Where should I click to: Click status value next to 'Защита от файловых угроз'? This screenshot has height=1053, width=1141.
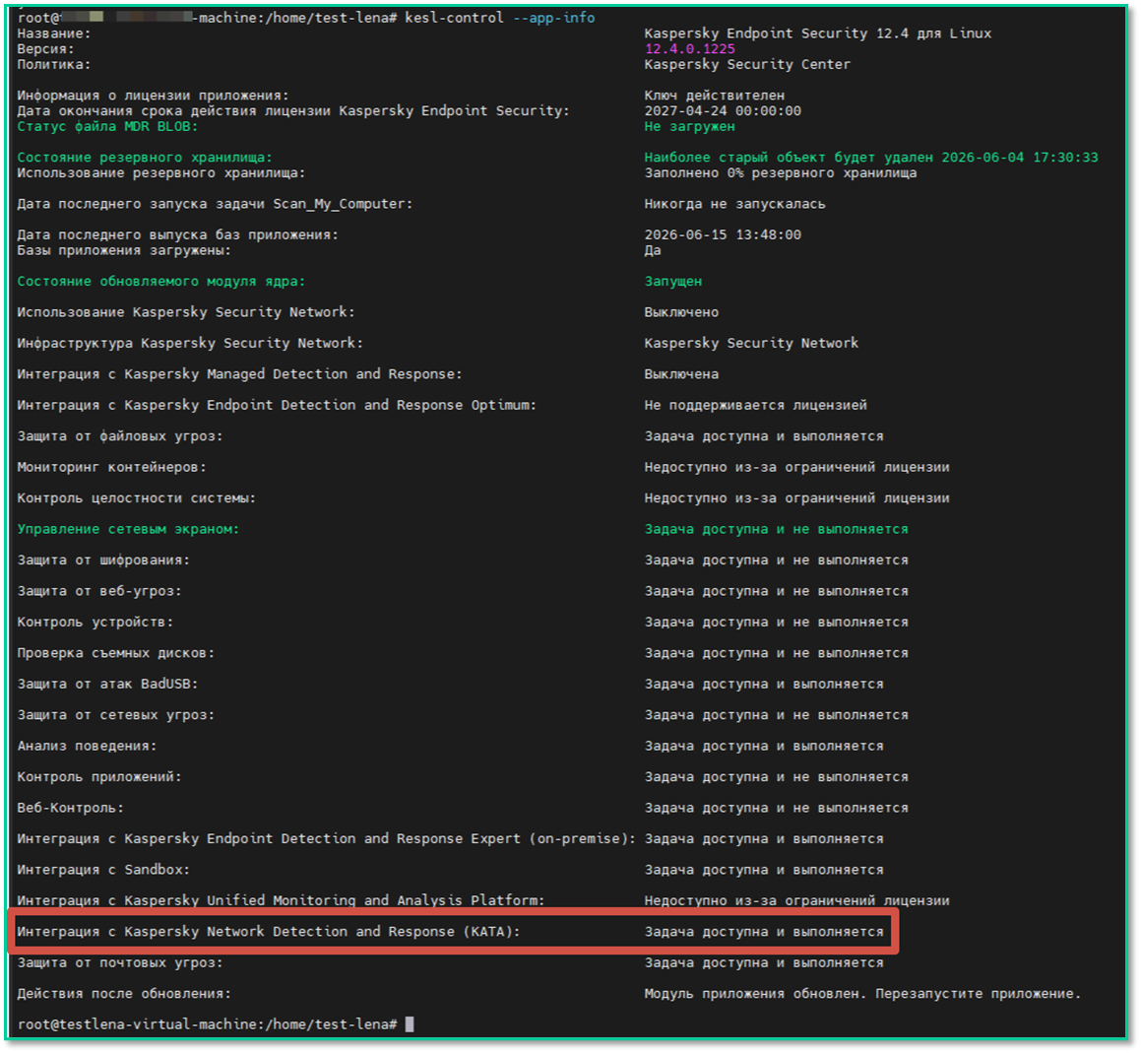(763, 436)
